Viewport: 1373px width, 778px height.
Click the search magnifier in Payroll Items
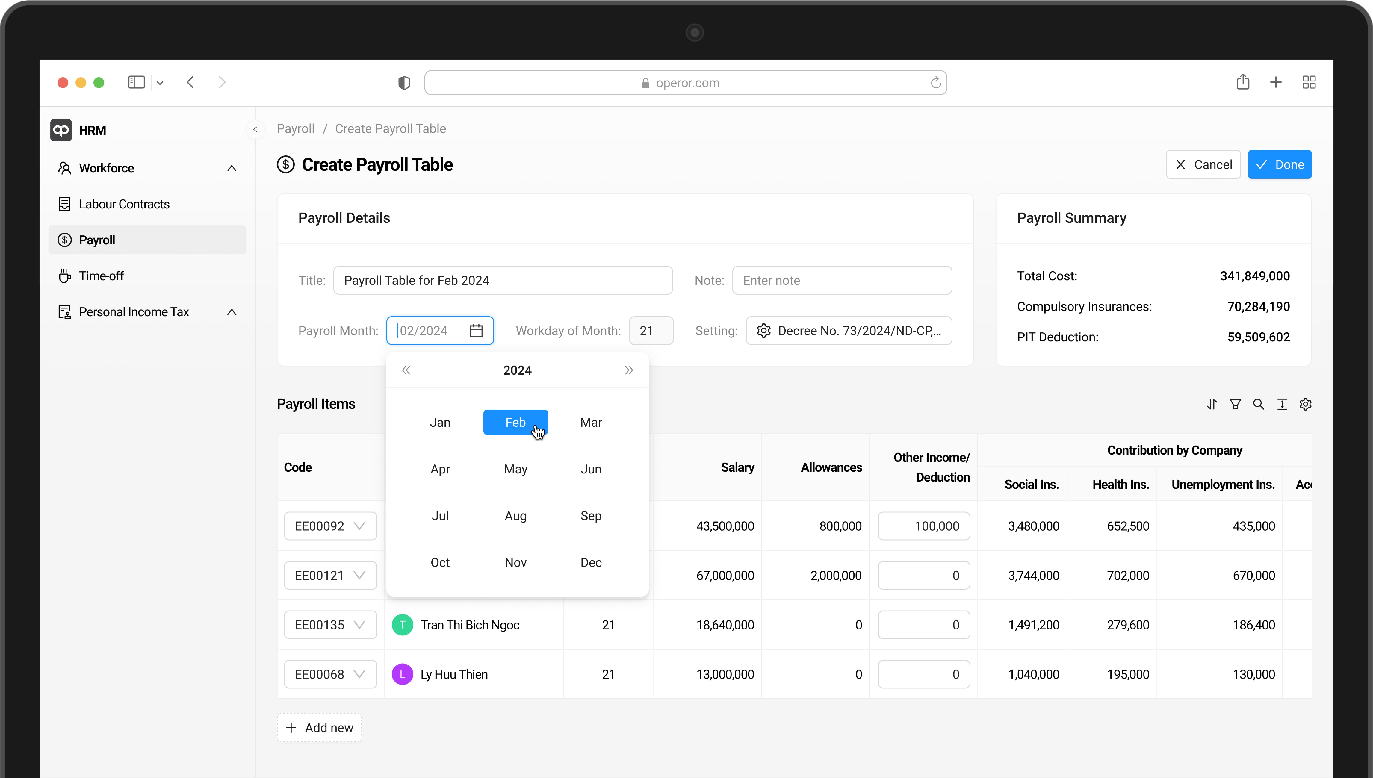point(1259,405)
